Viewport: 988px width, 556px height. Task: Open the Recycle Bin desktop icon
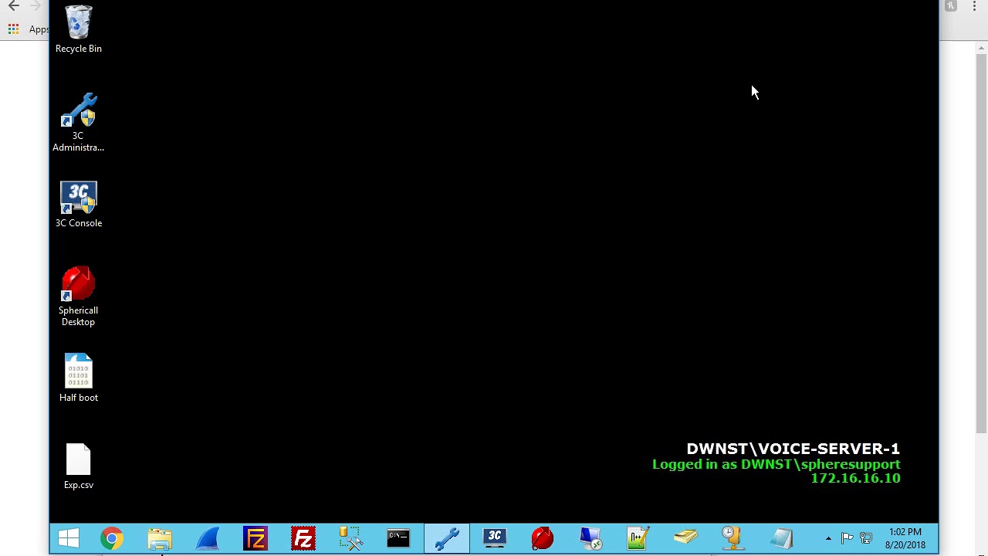tap(78, 29)
